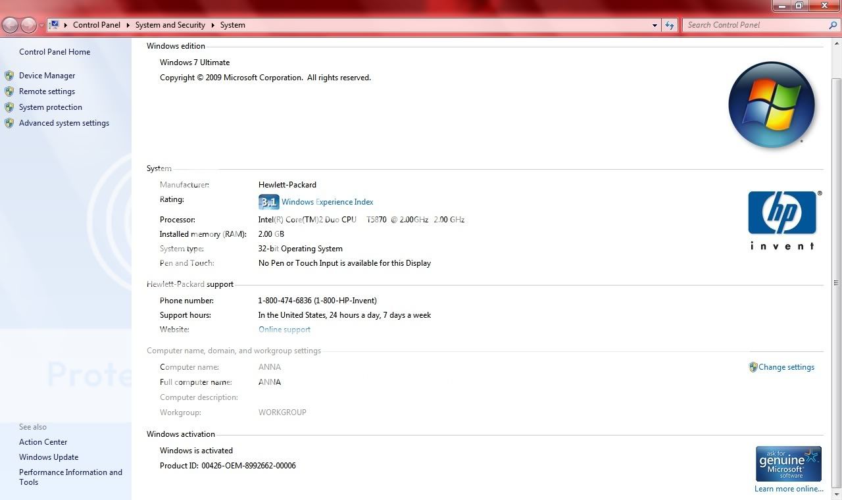The width and height of the screenshot is (842, 500).
Task: Expand the arrow after Control Panel breadcrumb
Action: point(128,25)
